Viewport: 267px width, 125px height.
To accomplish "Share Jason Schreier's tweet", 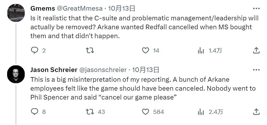I will pos(256,112).
